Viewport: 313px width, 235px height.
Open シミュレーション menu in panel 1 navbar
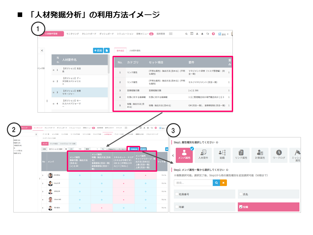125,34
